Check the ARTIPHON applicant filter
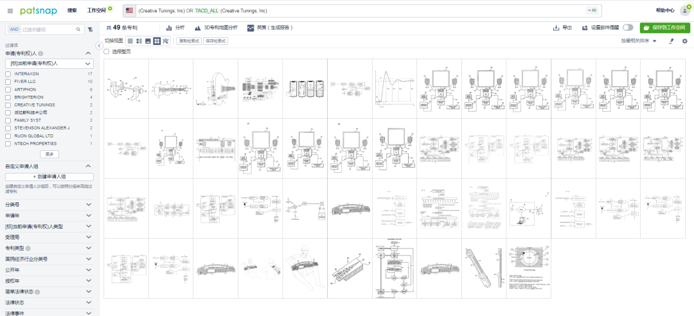694x316 pixels. point(8,89)
